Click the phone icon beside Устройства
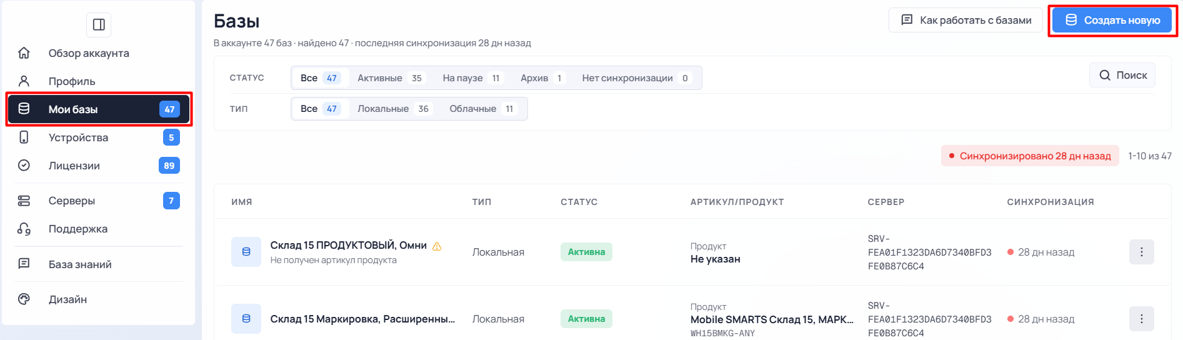Viewport: 1183px width, 340px height. click(x=24, y=137)
